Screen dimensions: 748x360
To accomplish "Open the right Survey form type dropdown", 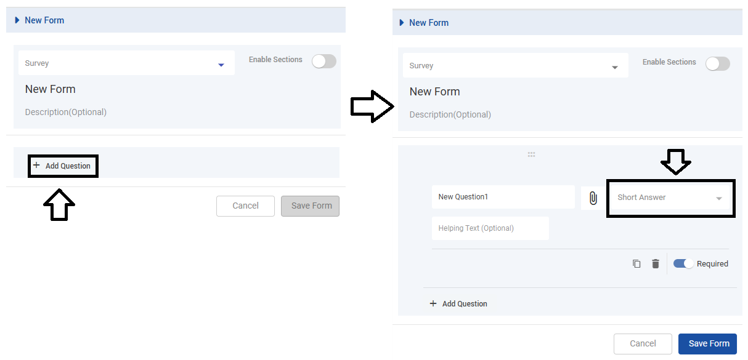I will [x=614, y=67].
